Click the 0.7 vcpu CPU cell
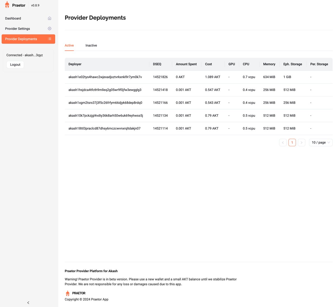This screenshot has width=335, height=307. [249, 77]
